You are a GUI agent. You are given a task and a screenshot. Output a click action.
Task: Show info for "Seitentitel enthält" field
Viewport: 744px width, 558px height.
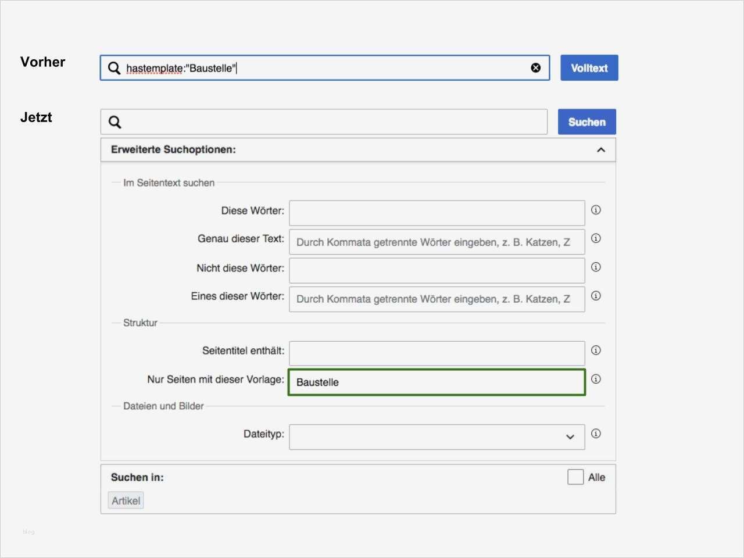pyautogui.click(x=596, y=350)
